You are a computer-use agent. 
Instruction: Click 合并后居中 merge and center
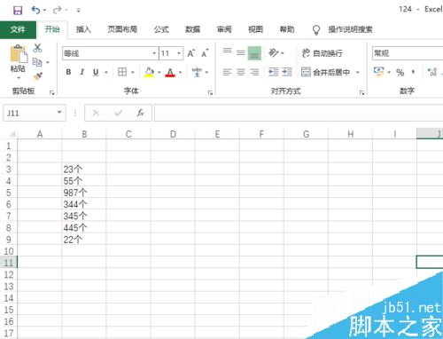point(325,72)
